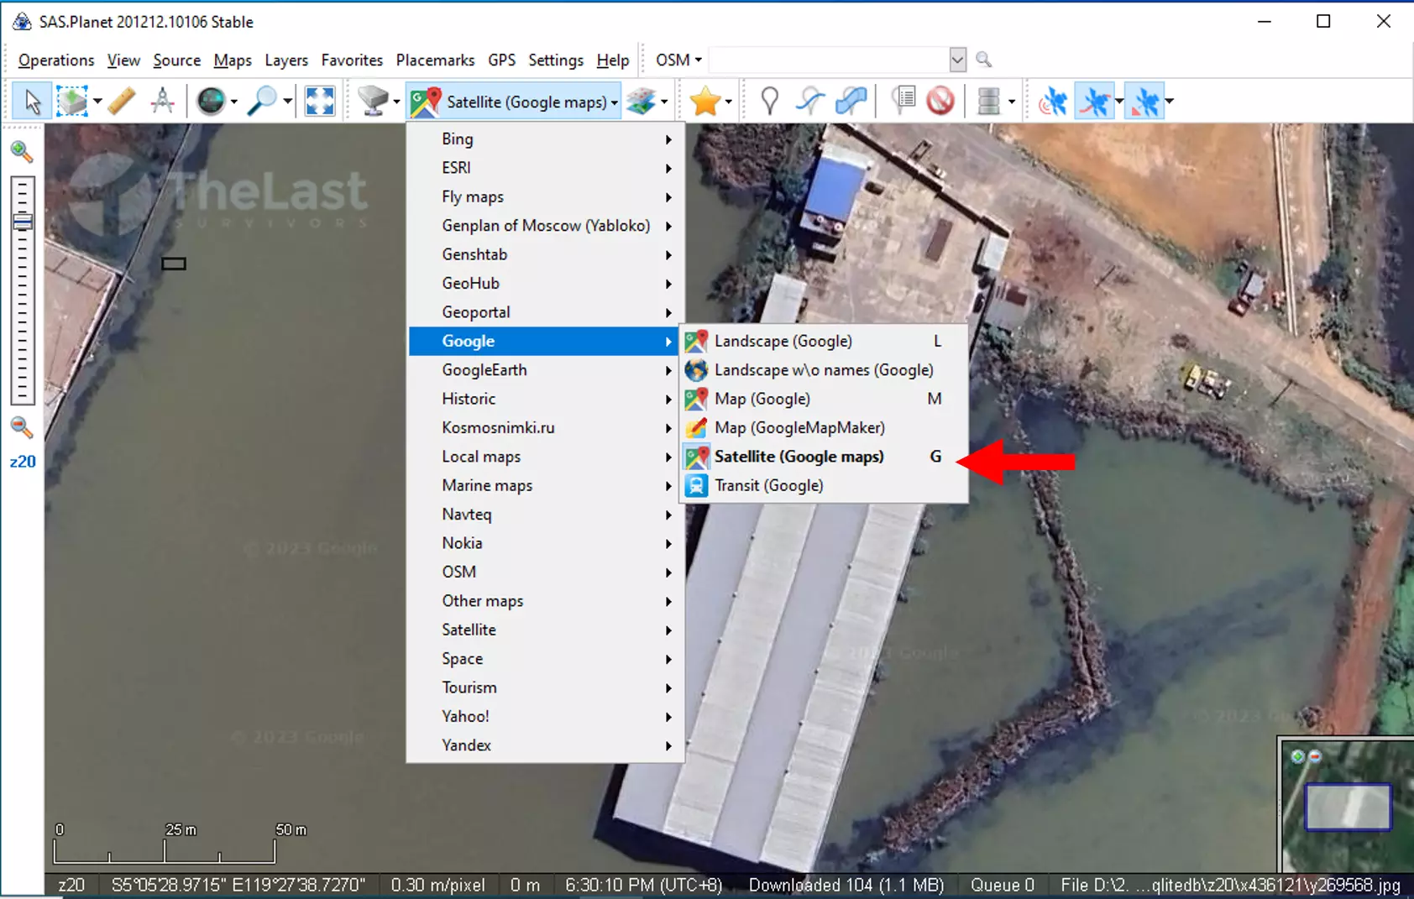
Task: Select the add path tool icon
Action: (810, 102)
